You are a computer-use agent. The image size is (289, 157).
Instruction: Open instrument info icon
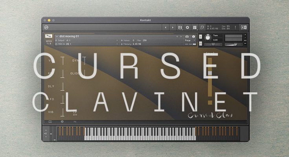[x=193, y=37]
